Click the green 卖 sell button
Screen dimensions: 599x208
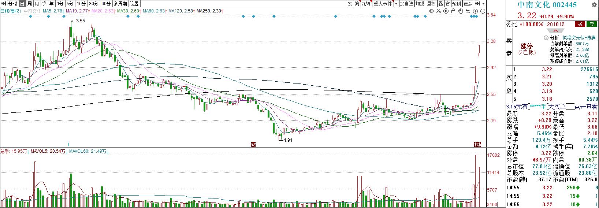point(591,24)
